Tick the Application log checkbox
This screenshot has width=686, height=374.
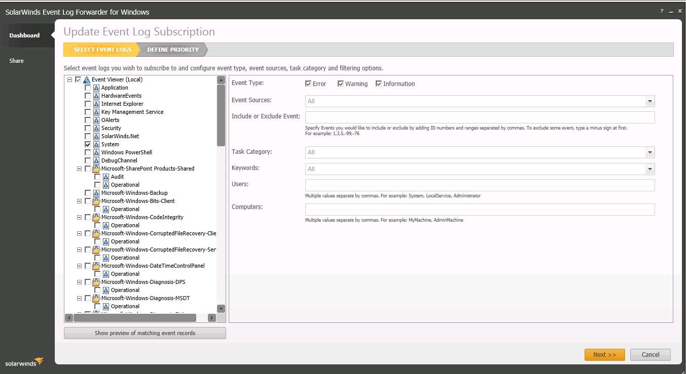(88, 88)
